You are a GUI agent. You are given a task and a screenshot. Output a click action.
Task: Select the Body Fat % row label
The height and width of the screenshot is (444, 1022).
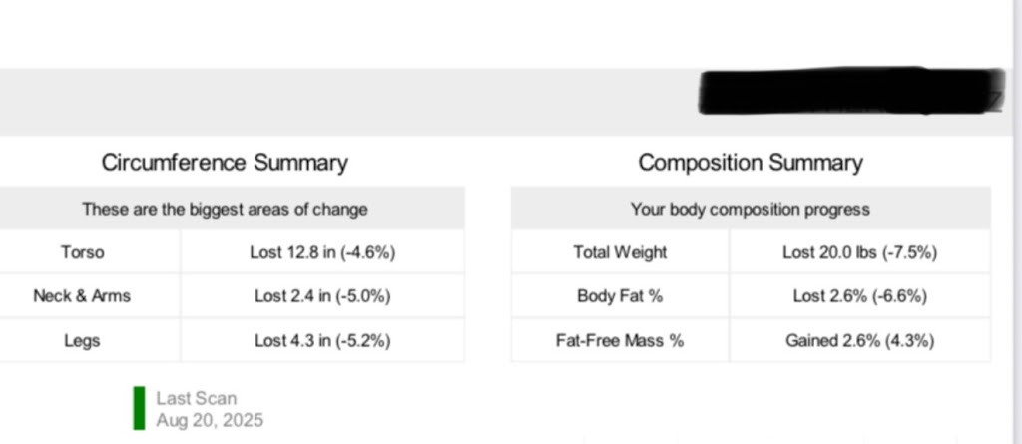click(620, 296)
